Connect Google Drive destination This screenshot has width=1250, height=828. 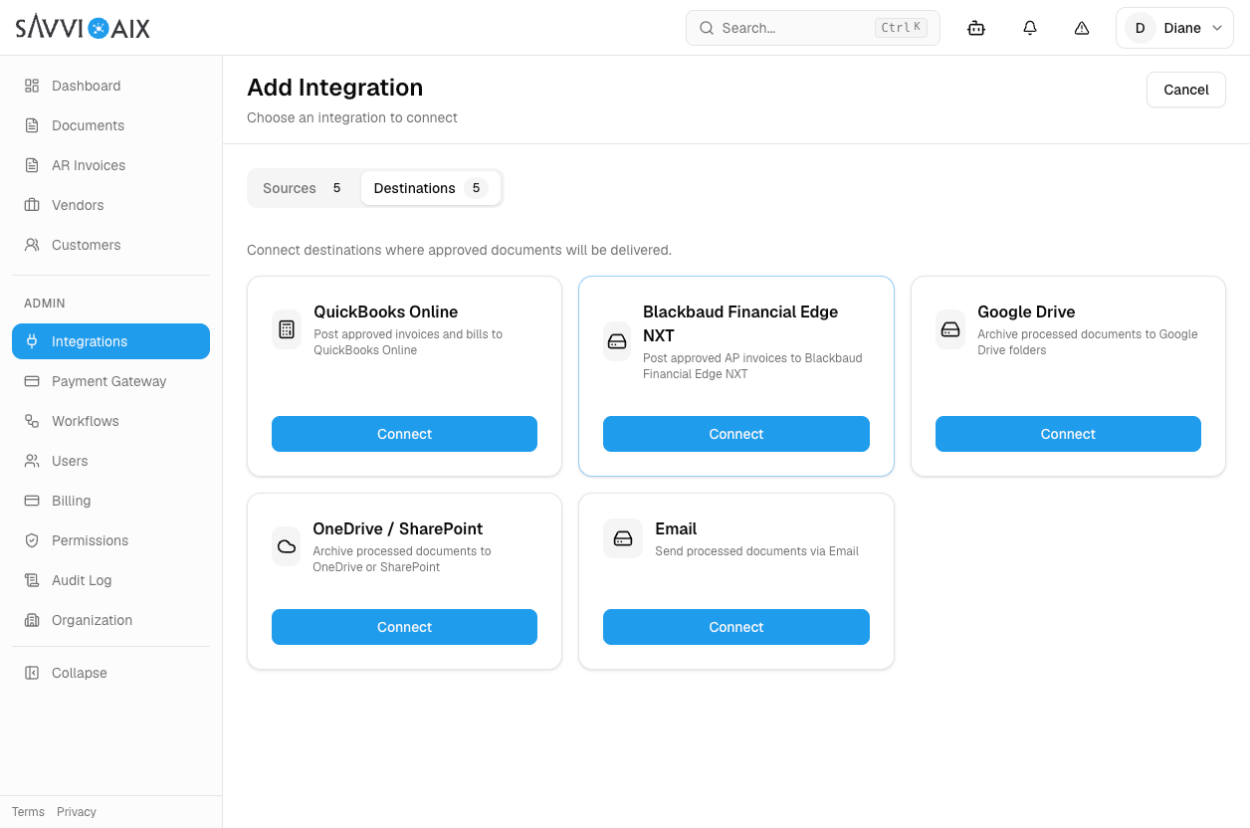1068,434
